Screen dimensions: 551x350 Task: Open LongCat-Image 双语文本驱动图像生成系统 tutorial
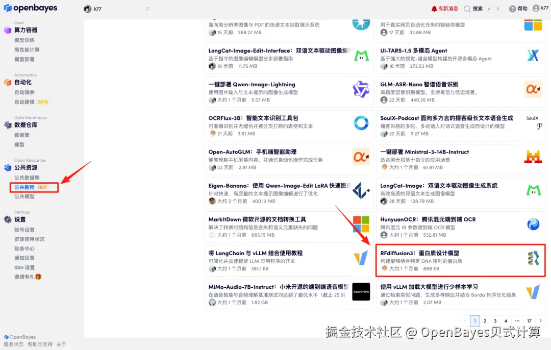click(x=439, y=186)
